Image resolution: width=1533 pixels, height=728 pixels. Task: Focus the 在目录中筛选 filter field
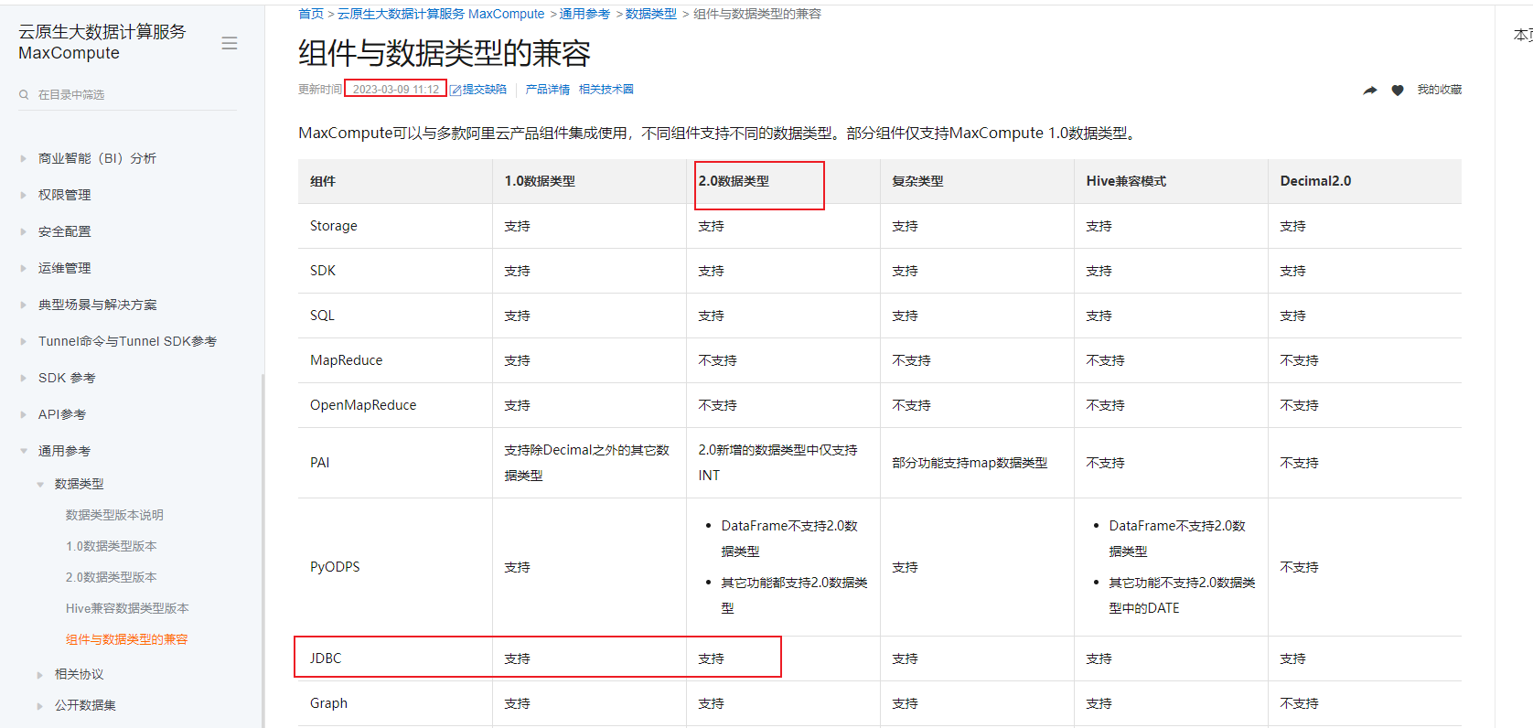(128, 95)
